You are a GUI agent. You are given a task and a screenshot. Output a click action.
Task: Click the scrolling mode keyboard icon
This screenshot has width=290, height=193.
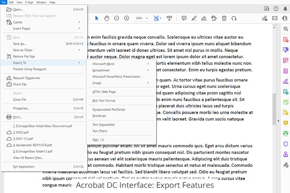(x=169, y=18)
